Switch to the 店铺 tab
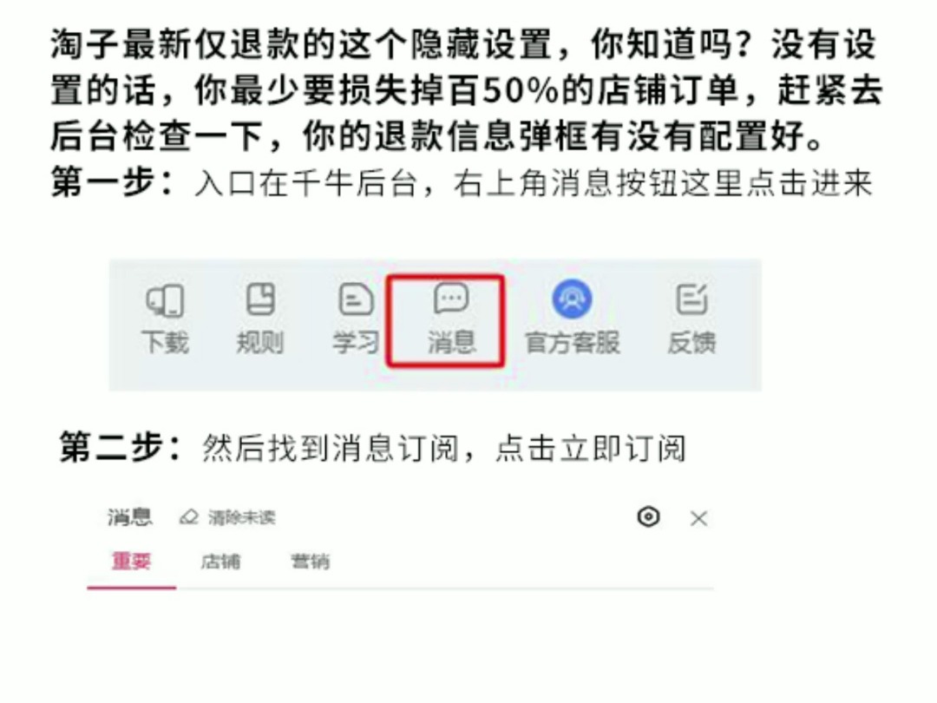The width and height of the screenshot is (937, 703). [220, 562]
